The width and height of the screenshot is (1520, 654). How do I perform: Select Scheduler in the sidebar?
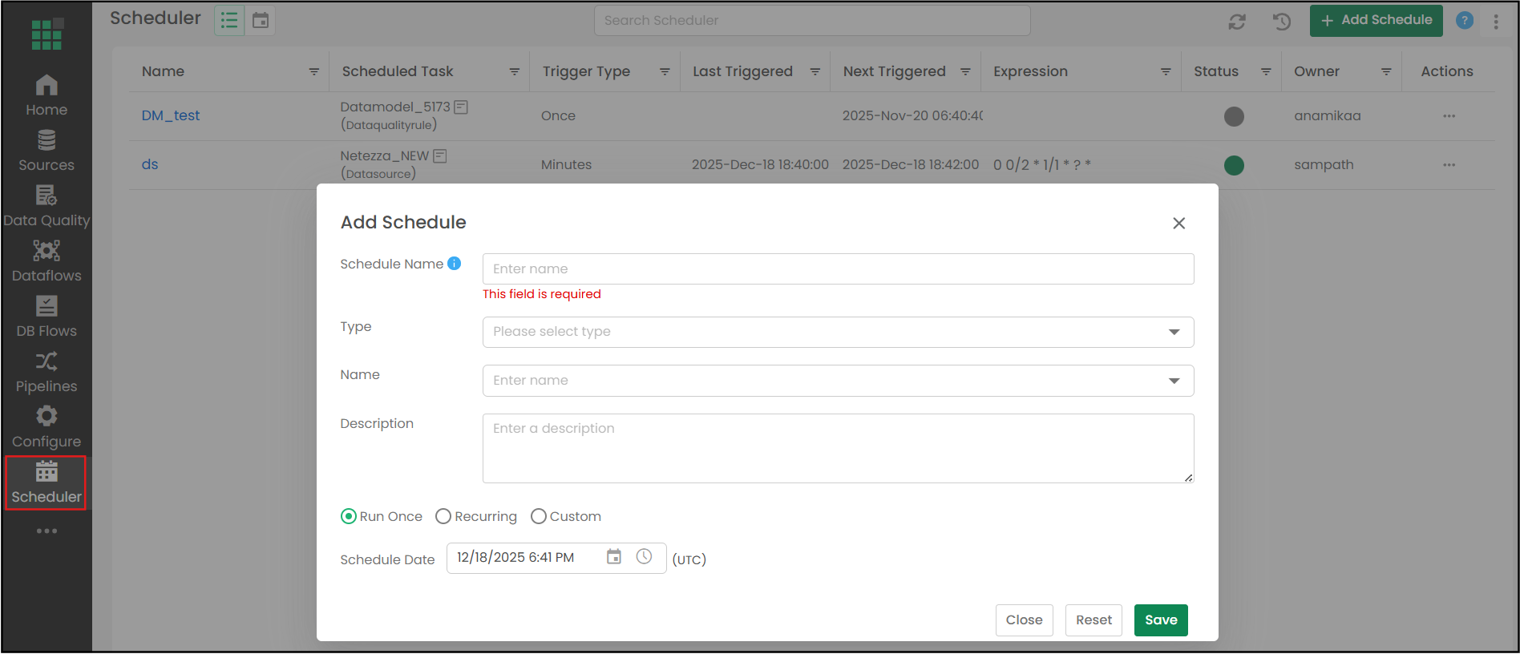pos(46,483)
